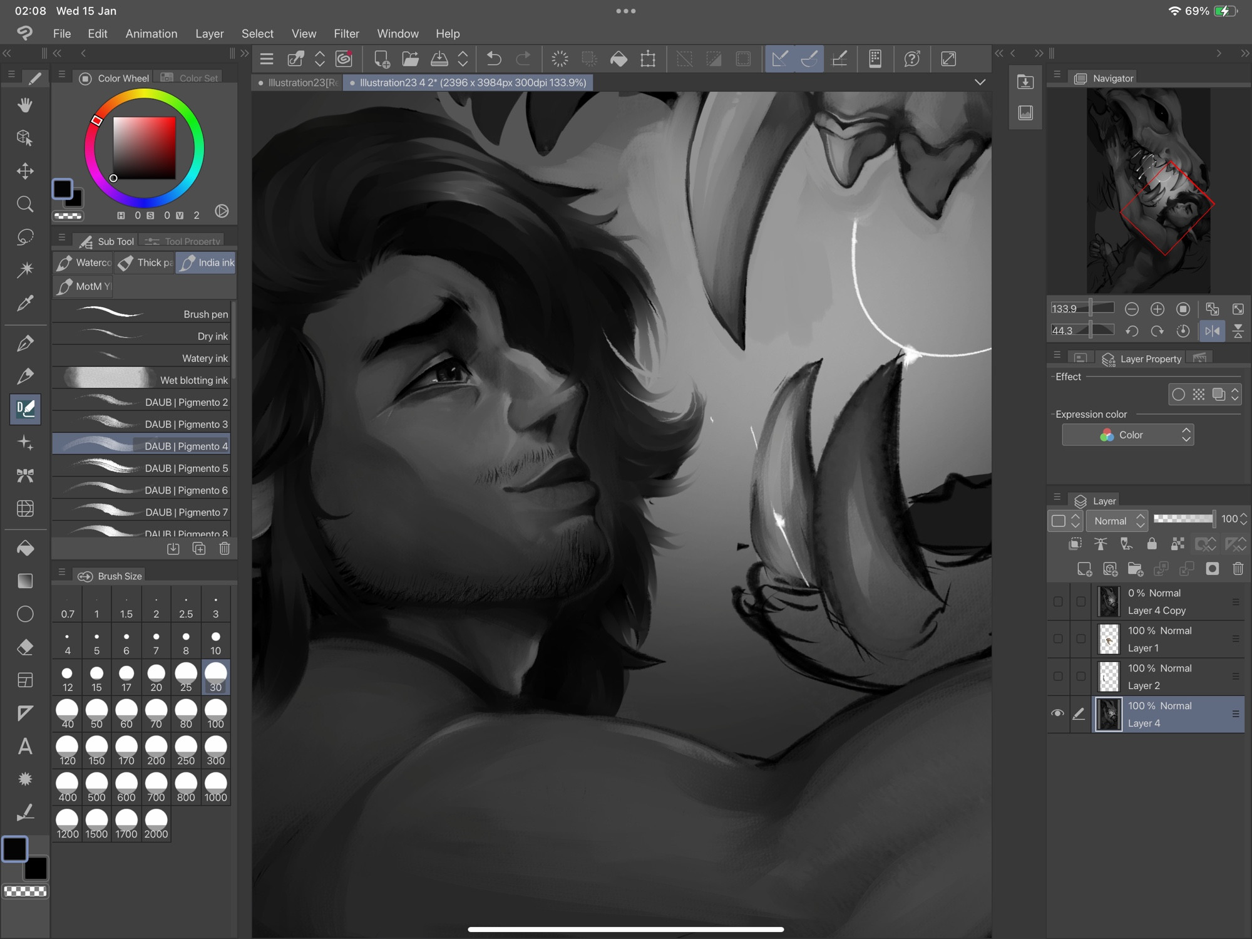Open the Window menu
Screen dimensions: 1252x939
point(398,34)
